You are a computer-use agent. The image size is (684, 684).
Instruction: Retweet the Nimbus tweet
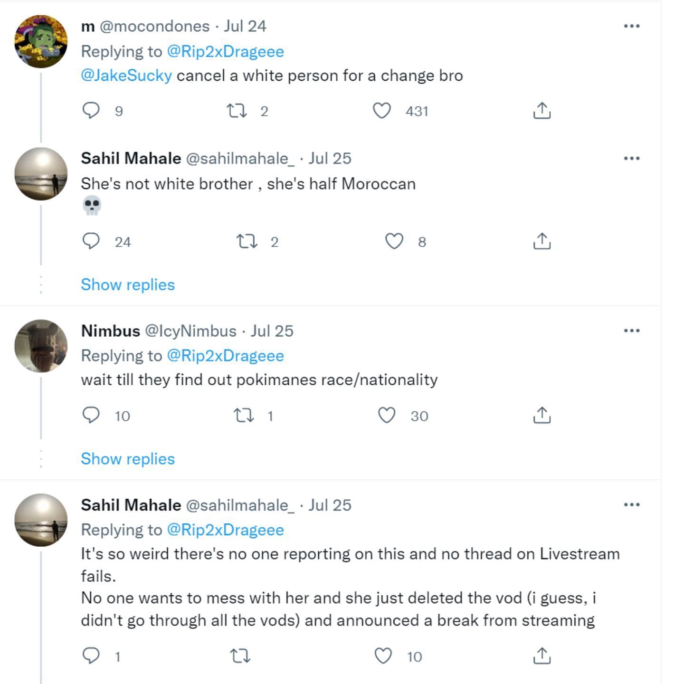pos(244,416)
